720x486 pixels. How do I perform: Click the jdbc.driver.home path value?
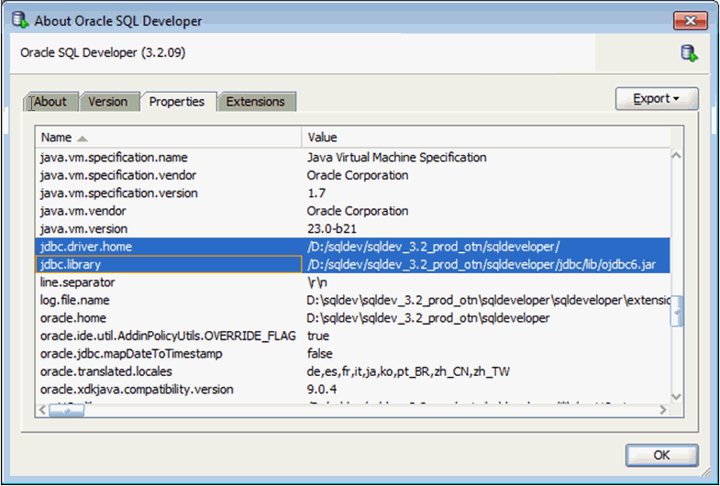coord(434,247)
